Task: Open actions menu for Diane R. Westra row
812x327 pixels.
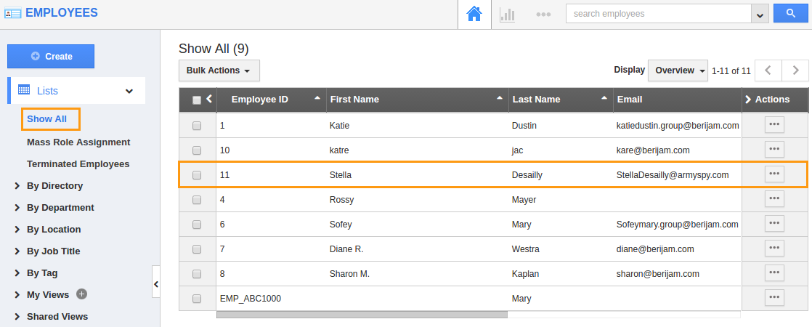Action: (775, 249)
